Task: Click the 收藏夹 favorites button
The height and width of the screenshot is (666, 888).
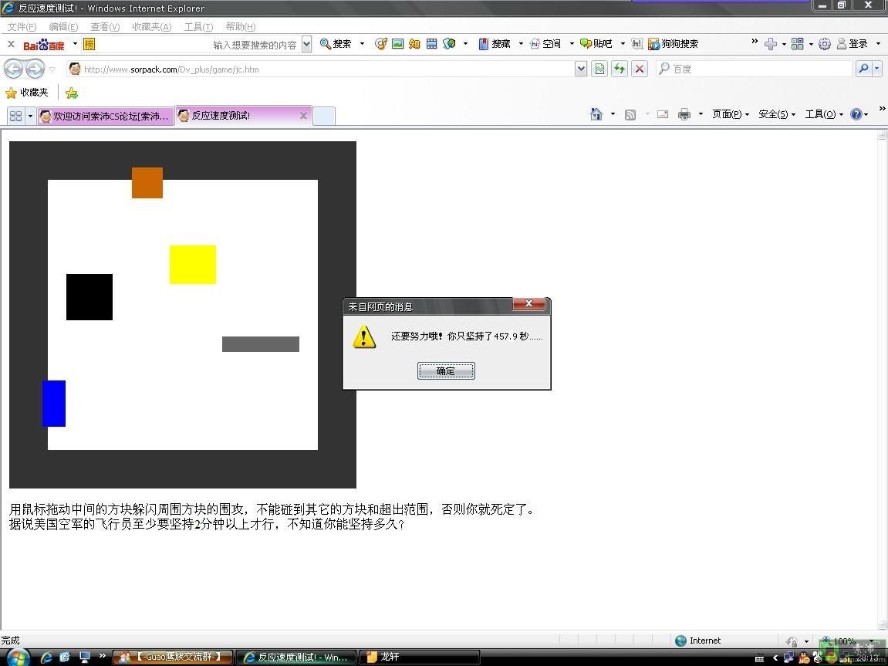Action: (27, 93)
